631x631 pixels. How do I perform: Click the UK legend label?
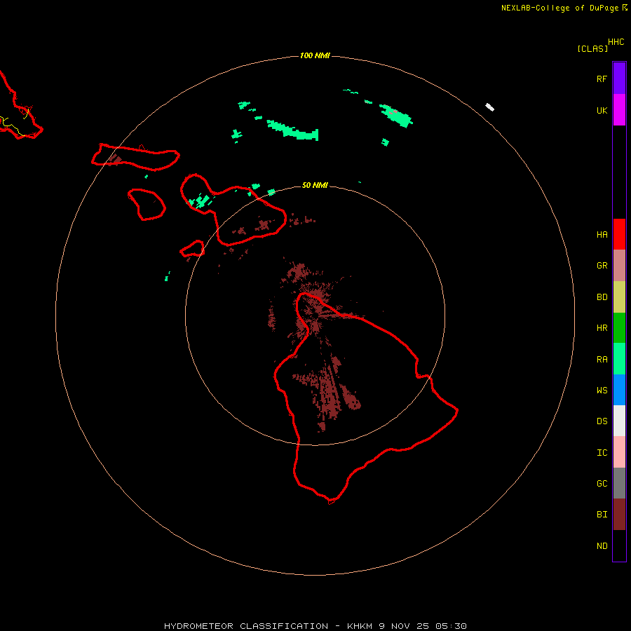pos(602,111)
